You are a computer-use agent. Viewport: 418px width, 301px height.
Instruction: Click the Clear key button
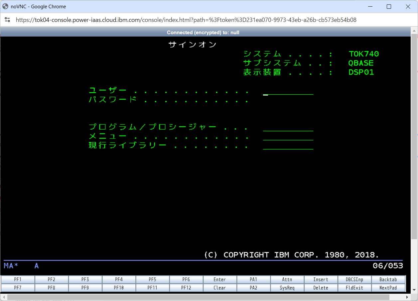(219, 288)
